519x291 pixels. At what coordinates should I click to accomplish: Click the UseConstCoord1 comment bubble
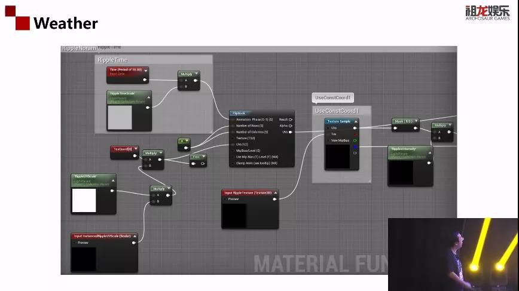[x=332, y=97]
